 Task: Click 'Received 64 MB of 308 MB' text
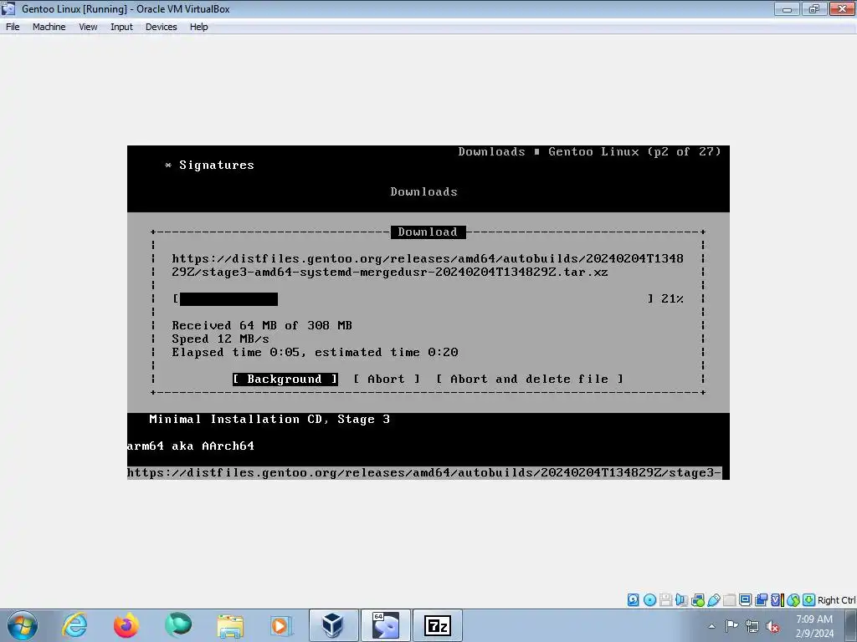point(262,325)
